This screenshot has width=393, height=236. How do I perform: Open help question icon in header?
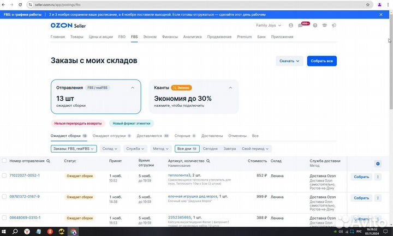[x=315, y=25]
